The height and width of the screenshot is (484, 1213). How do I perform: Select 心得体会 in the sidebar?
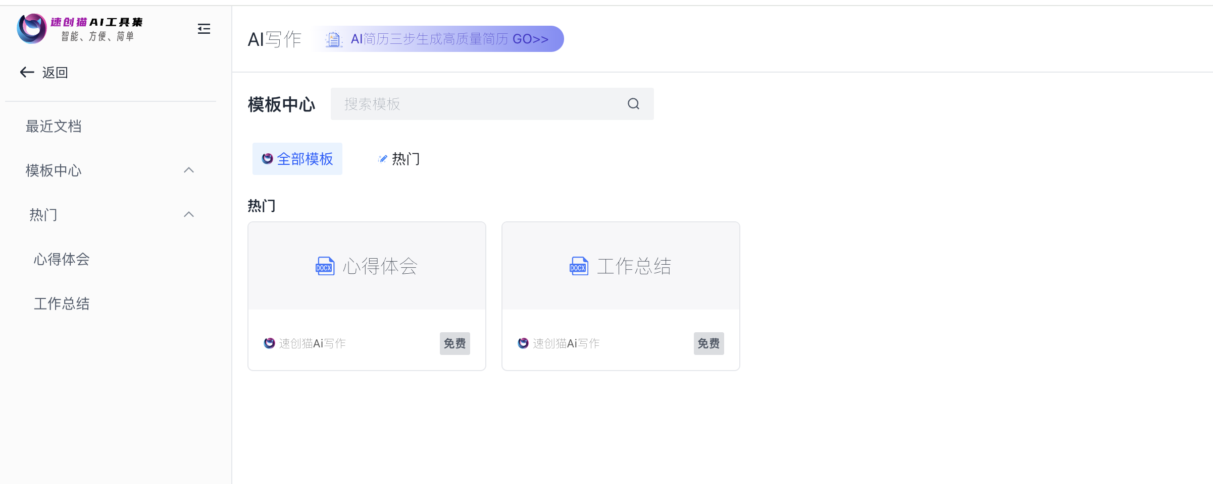[x=61, y=259]
